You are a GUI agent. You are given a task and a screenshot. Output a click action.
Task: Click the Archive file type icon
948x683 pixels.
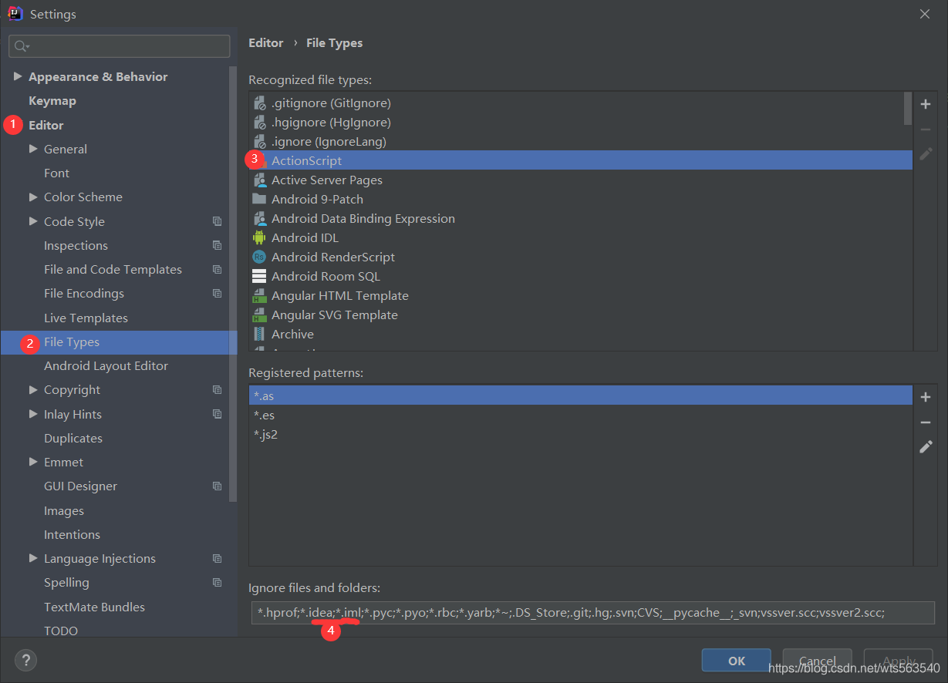(259, 335)
